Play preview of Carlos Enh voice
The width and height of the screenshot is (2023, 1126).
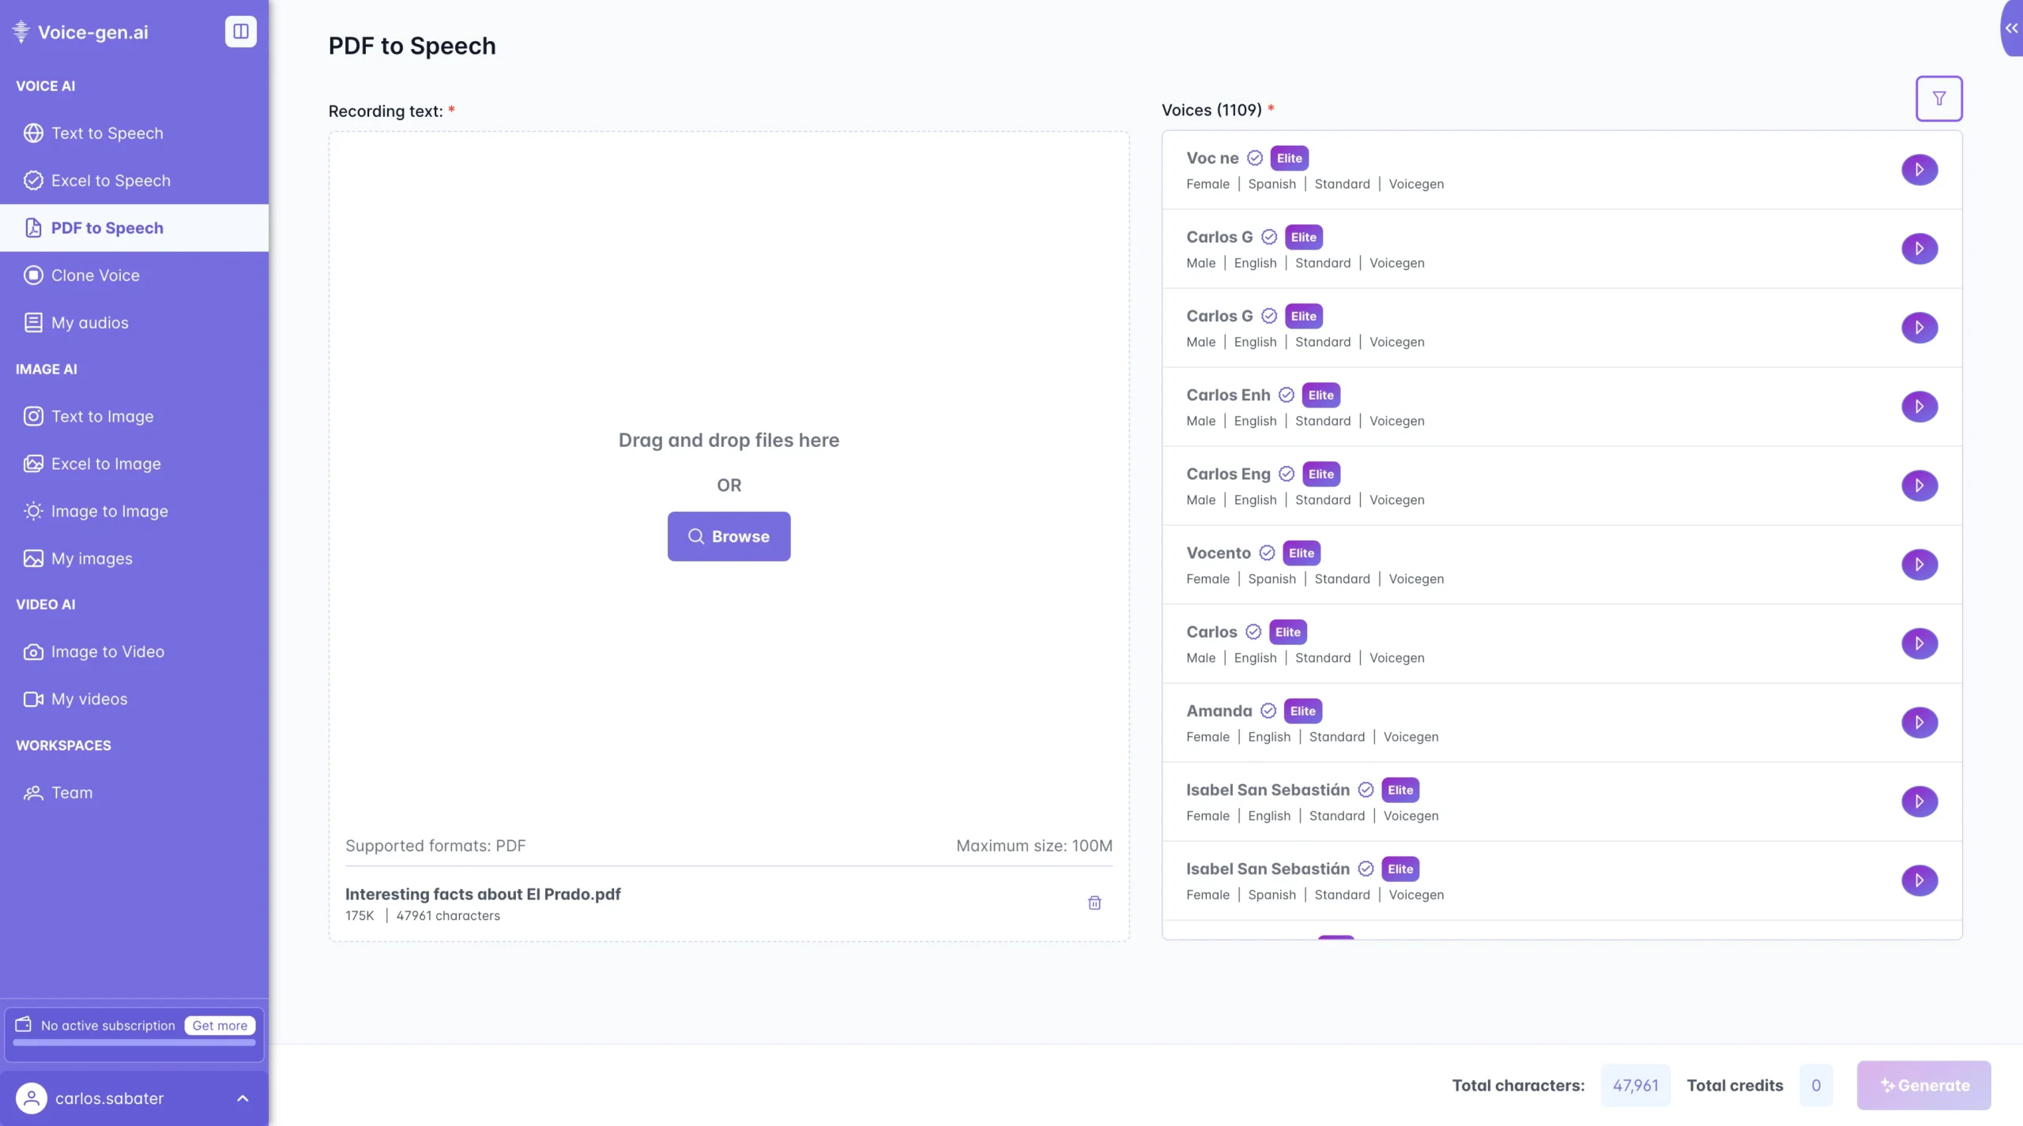(1919, 406)
